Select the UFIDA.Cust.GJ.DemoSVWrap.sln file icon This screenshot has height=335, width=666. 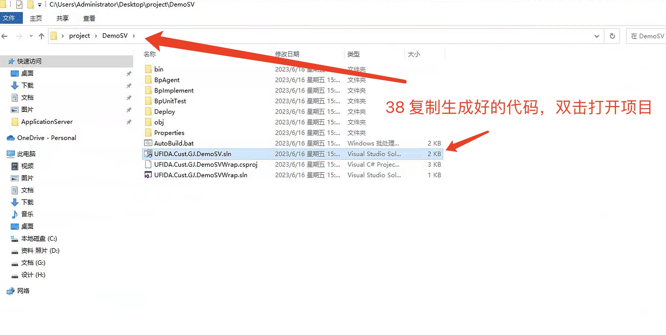[x=148, y=175]
